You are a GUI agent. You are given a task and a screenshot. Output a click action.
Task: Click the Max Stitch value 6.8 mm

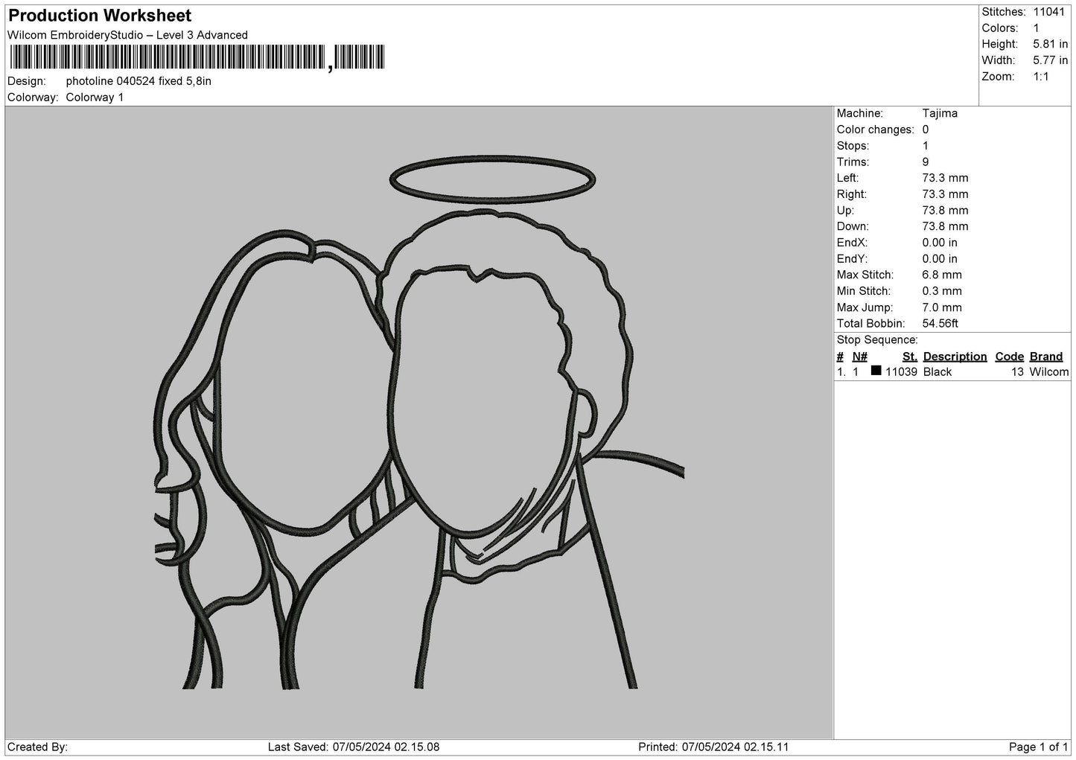(x=942, y=275)
